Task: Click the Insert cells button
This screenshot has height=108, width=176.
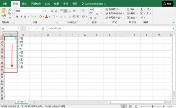Action: coord(131,9)
